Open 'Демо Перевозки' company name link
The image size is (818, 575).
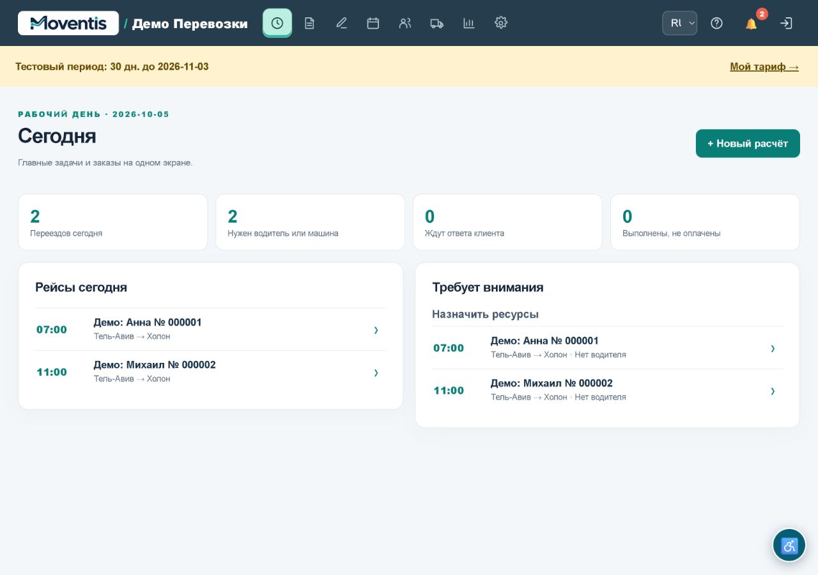pyautogui.click(x=190, y=24)
